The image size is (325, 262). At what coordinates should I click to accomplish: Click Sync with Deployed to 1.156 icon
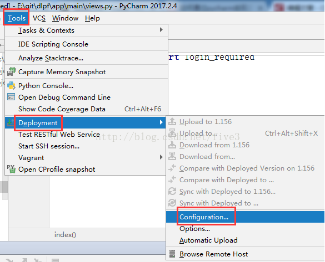coord(172,191)
